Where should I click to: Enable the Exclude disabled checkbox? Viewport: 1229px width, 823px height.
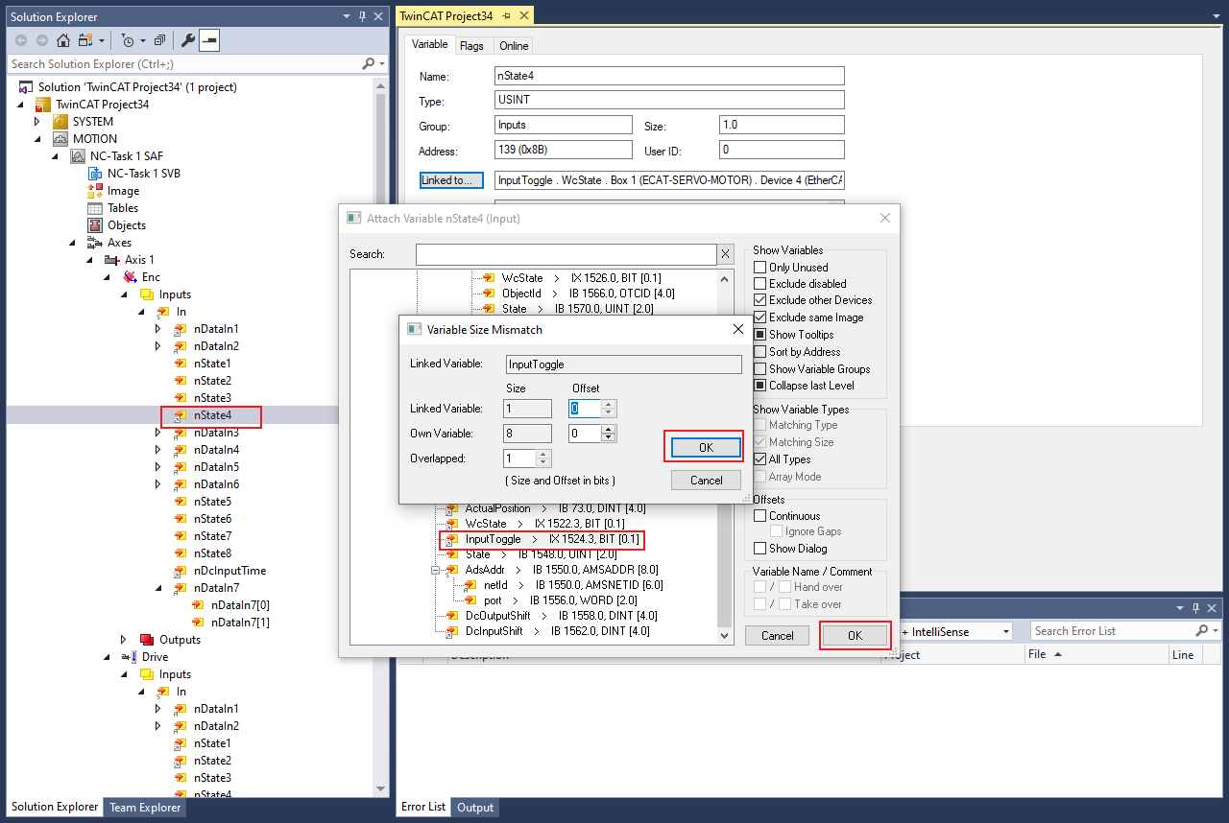pos(760,284)
